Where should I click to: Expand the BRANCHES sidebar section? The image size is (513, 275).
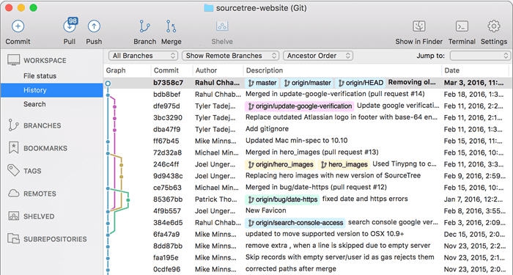point(43,125)
